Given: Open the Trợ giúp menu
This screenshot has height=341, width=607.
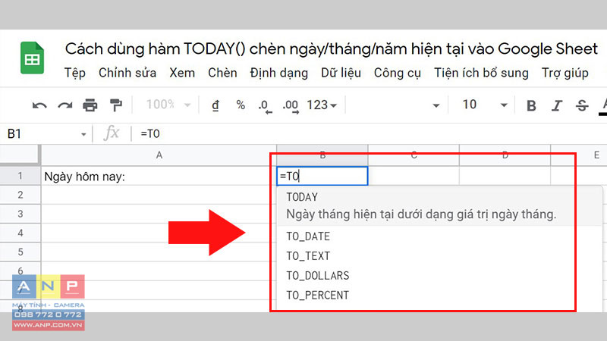Looking at the screenshot, I should pyautogui.click(x=565, y=73).
